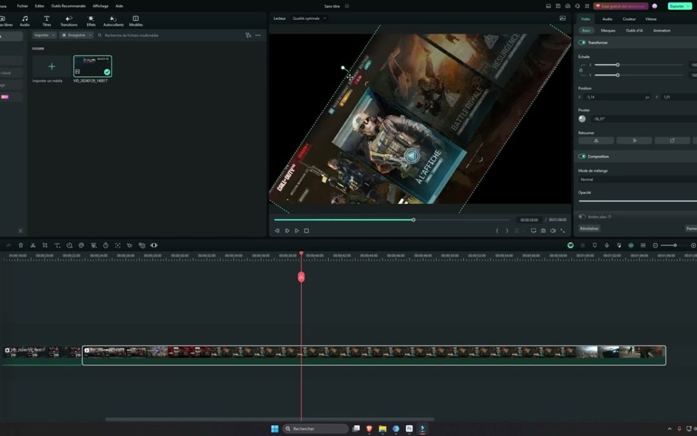697x436 pixels.
Task: Open the Aide menu
Action: 119,6
